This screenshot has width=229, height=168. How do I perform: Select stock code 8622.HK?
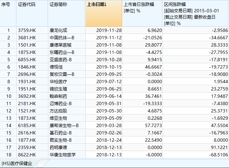tap(27, 155)
